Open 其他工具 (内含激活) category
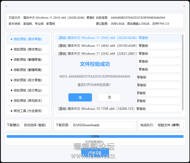Image resolution: width=190 pixels, height=163 pixels. [28, 111]
